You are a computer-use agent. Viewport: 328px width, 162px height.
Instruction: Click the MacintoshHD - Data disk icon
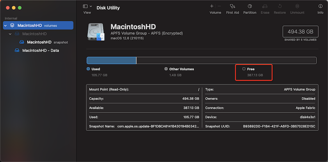17,50
